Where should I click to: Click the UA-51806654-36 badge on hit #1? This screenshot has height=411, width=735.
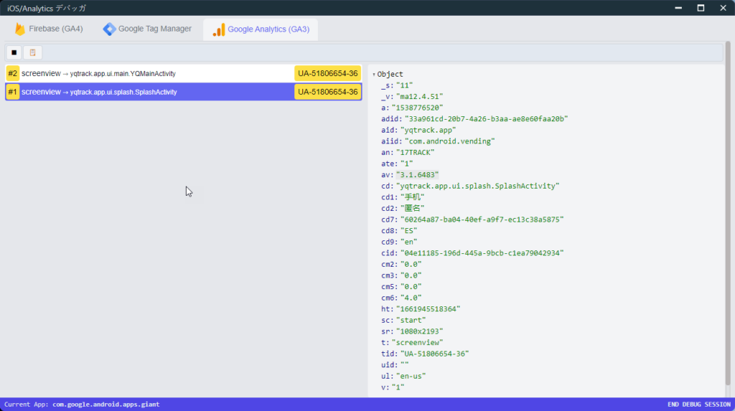point(327,93)
